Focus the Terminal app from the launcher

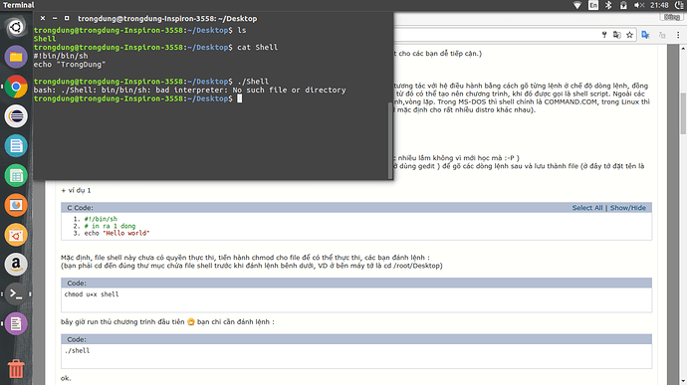(16, 293)
